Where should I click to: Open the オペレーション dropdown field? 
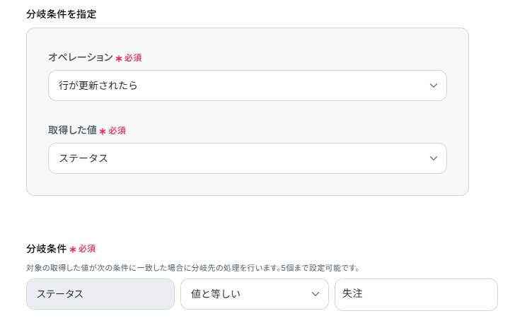[x=247, y=86]
